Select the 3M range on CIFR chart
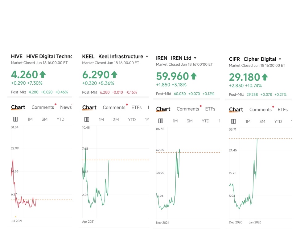The height and width of the screenshot is (246, 296). click(262, 122)
